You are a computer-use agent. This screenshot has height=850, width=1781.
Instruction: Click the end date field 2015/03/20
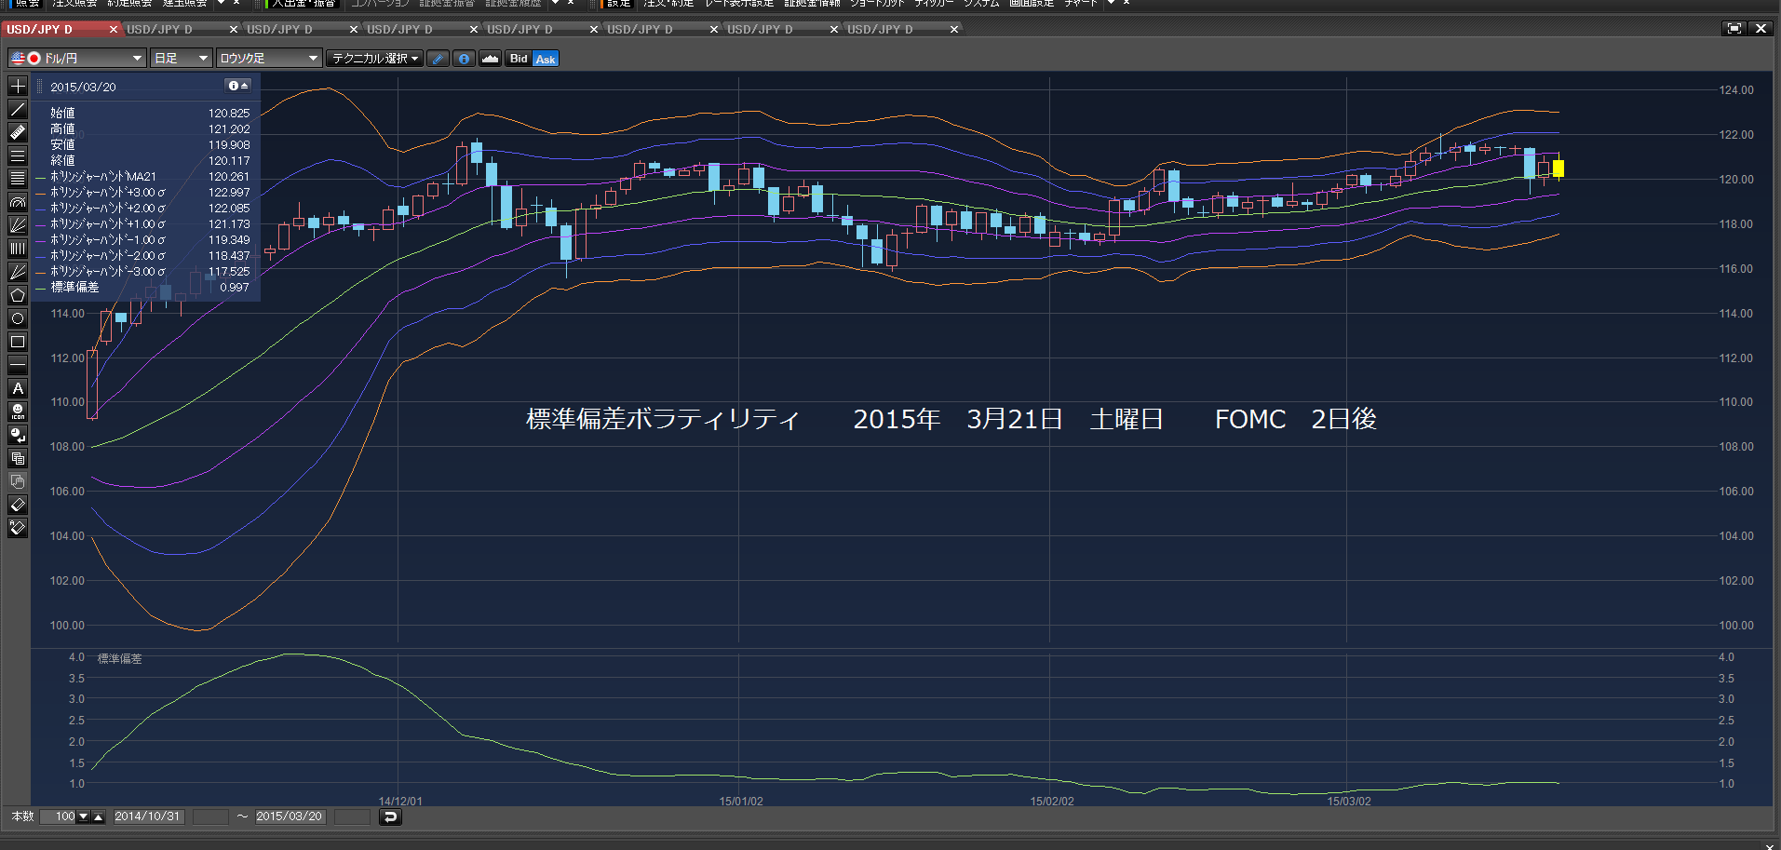click(290, 816)
